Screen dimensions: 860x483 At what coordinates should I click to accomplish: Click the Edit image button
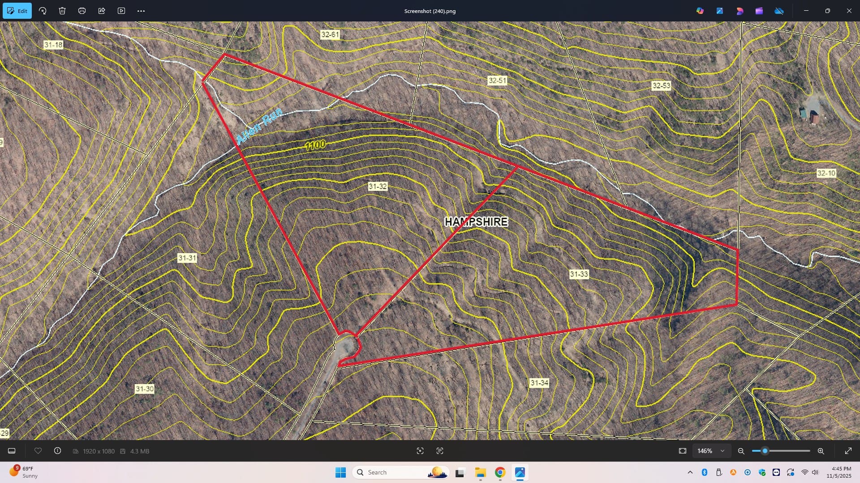pos(17,11)
